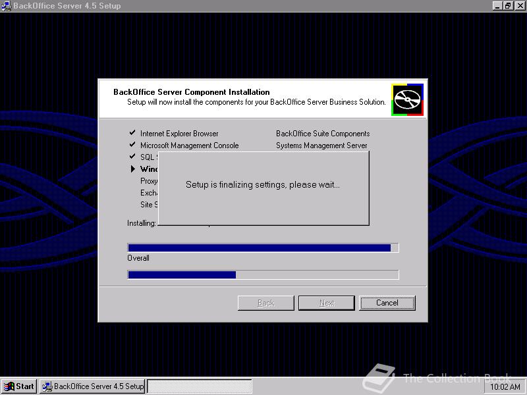Click the 'Overall' label
Image resolution: width=527 pixels, height=395 pixels.
[x=138, y=258]
